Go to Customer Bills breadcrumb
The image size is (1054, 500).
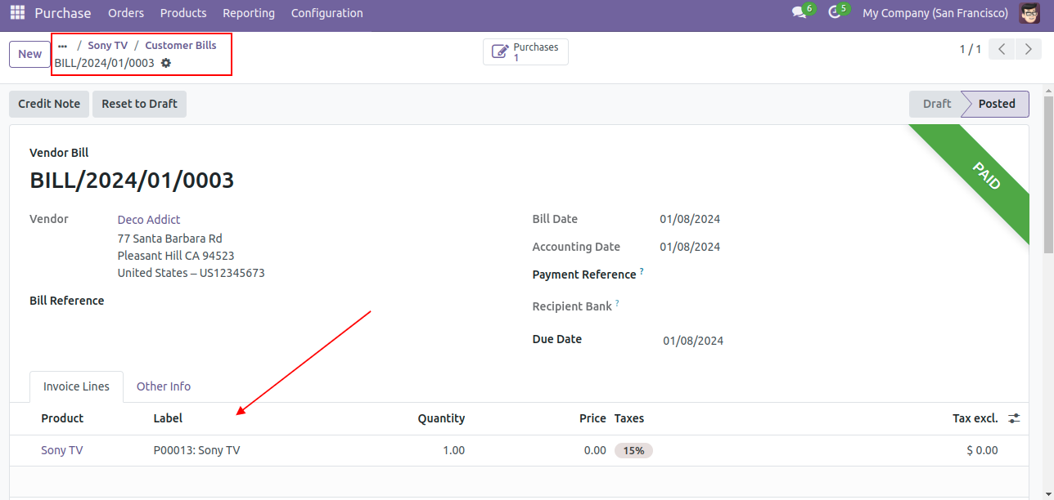(181, 46)
